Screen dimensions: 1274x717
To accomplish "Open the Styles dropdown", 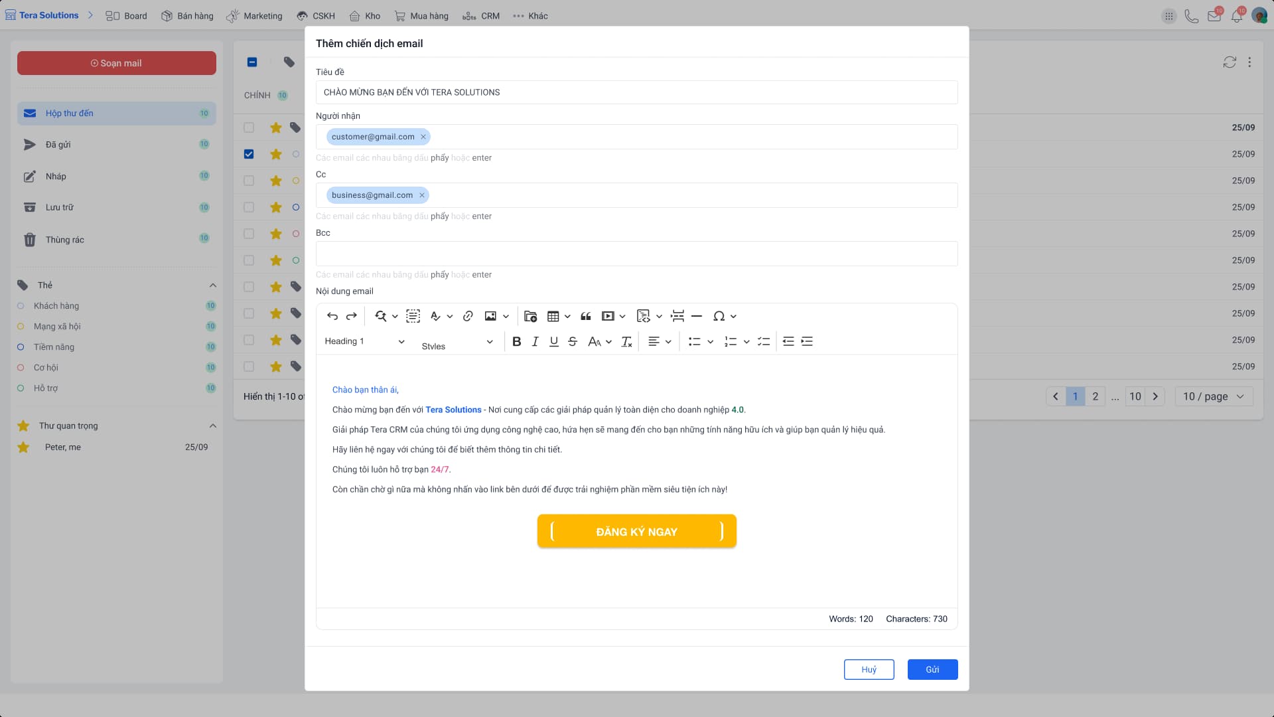I will 457,341.
